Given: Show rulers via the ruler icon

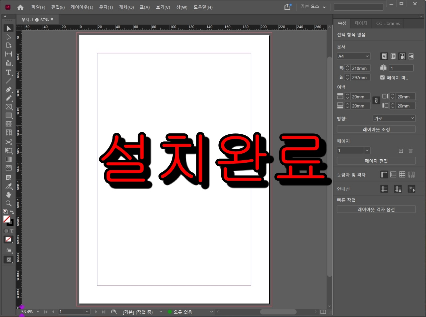Looking at the screenshot, I should coord(384,174).
